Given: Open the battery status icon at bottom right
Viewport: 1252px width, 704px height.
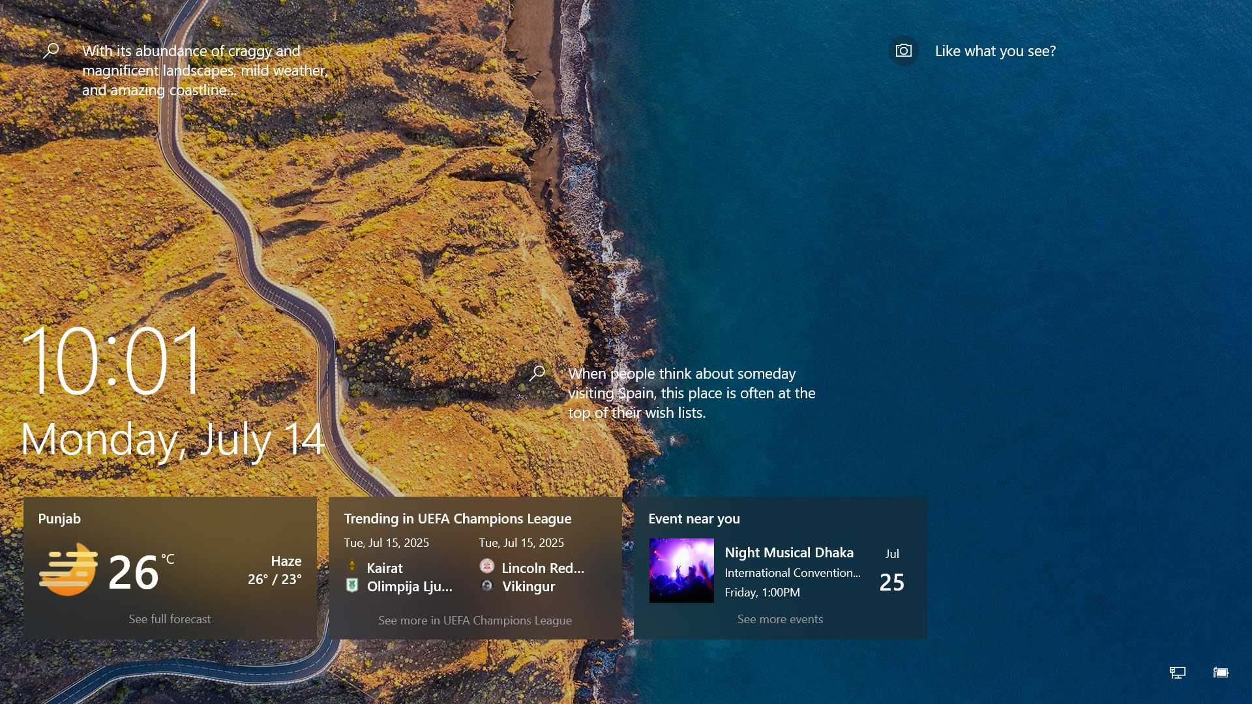Looking at the screenshot, I should click(x=1221, y=672).
